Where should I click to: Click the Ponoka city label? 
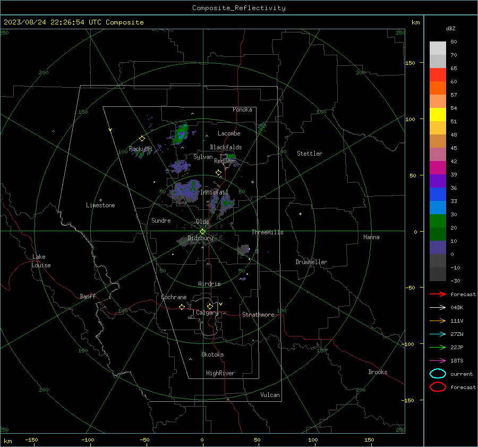click(242, 109)
